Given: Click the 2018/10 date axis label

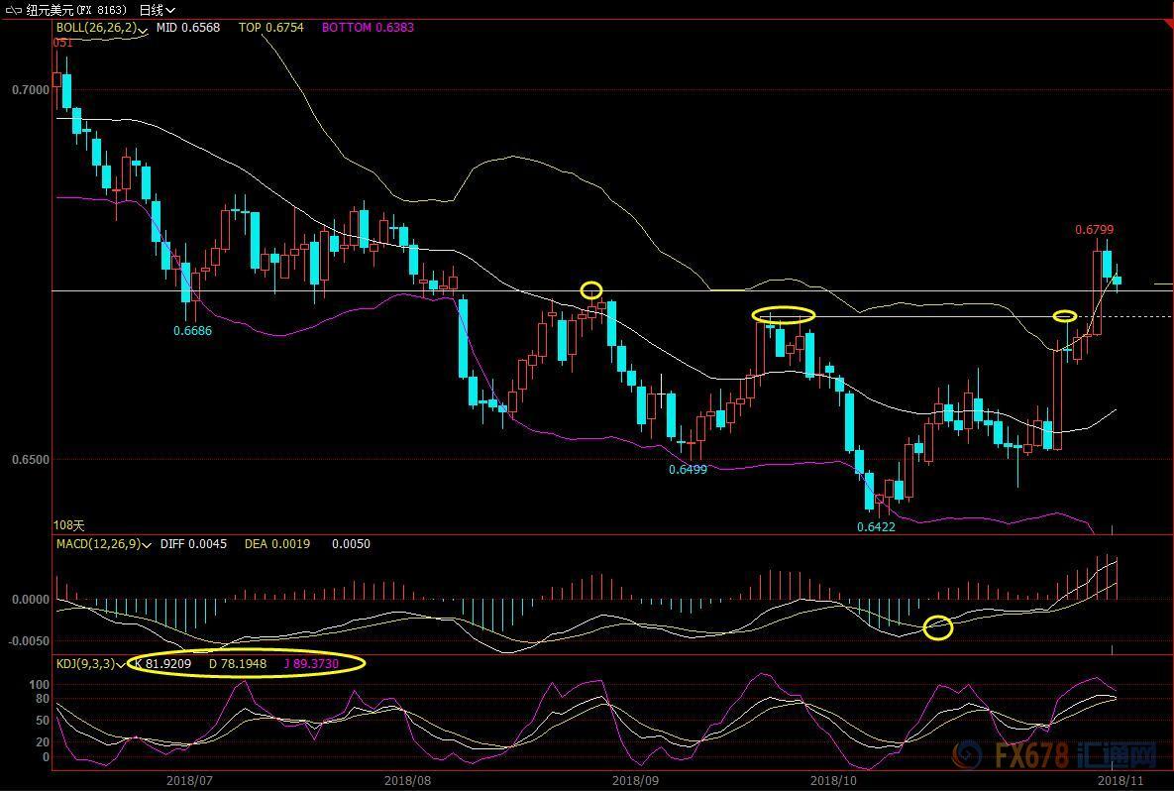Looking at the screenshot, I should 833,780.
